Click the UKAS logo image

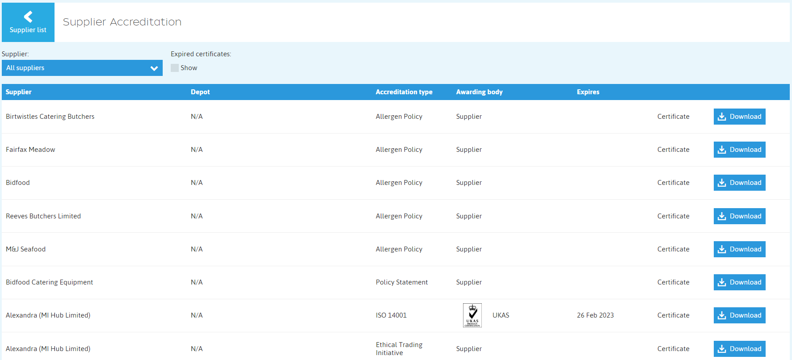(472, 315)
